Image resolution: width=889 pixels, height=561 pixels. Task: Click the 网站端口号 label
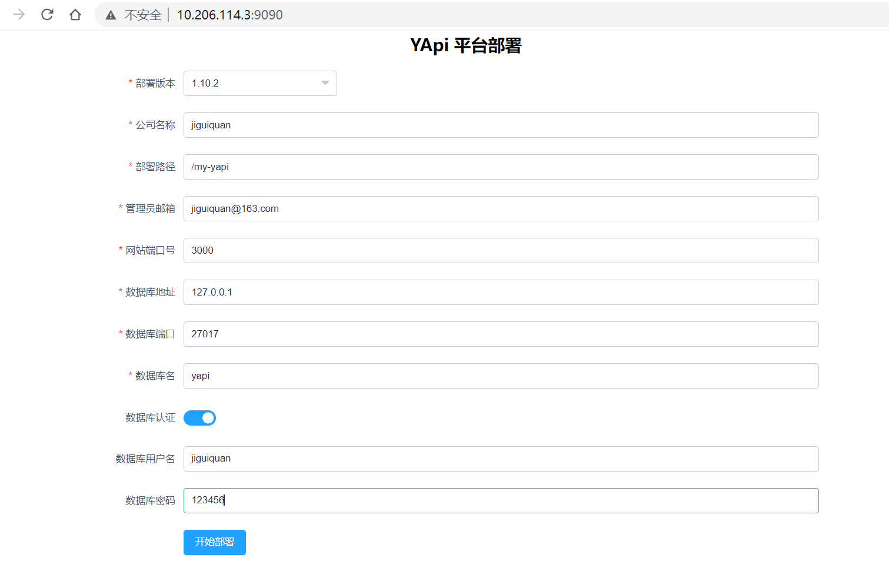pos(150,250)
